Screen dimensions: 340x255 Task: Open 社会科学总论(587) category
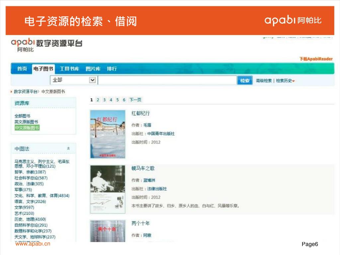[x=31, y=178]
